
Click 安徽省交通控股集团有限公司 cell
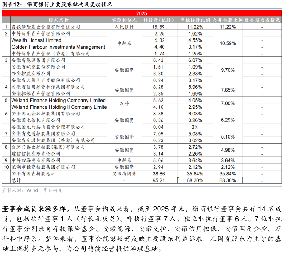[x=43, y=134]
